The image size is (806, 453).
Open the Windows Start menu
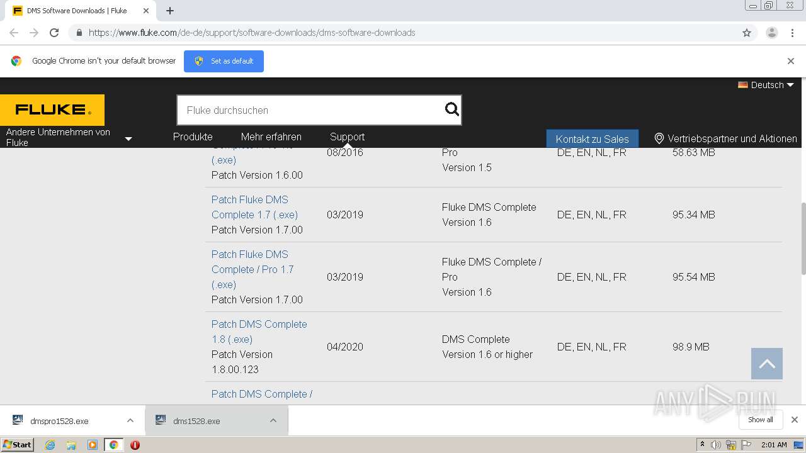click(18, 445)
